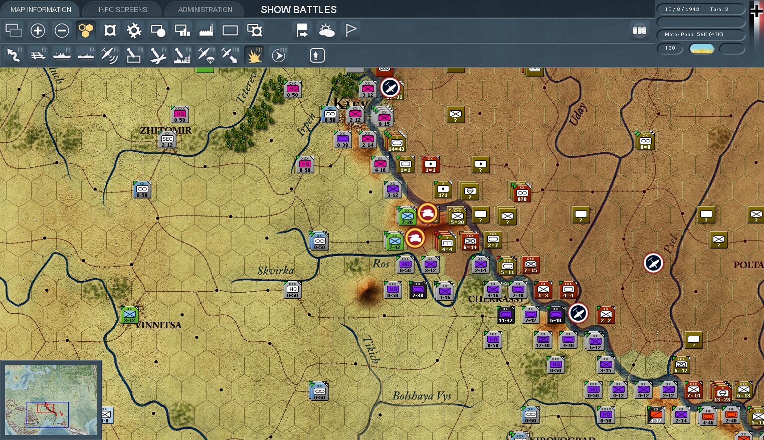Select the green 3-12 unit at Vinnitsa
This screenshot has height=440, width=764.
(x=130, y=315)
